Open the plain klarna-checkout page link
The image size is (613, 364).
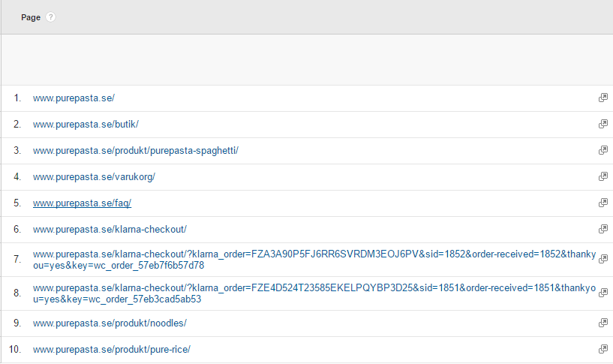tap(110, 229)
